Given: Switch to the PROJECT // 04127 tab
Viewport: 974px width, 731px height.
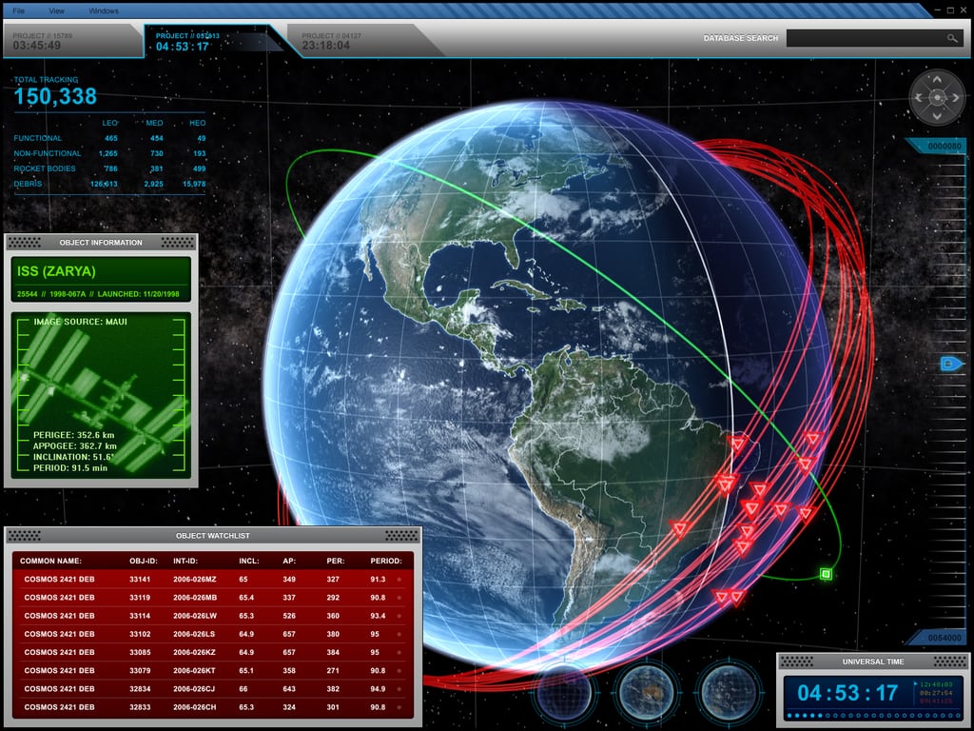Looking at the screenshot, I should click(x=338, y=39).
